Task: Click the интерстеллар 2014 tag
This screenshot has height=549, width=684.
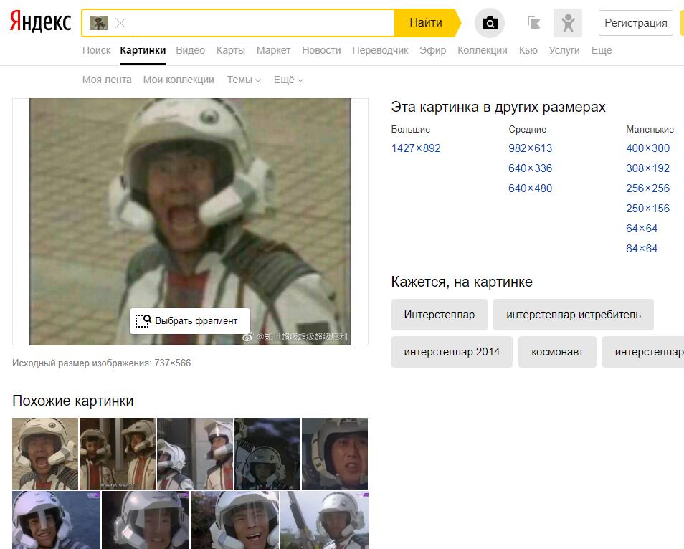Action: click(452, 352)
